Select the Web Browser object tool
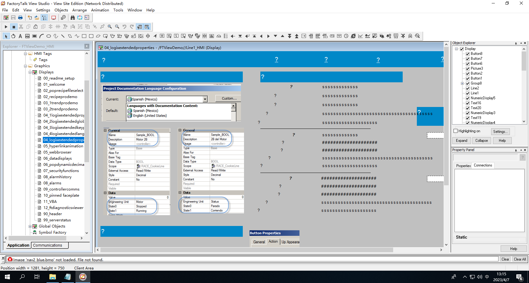529x283 pixels. [x=353, y=36]
